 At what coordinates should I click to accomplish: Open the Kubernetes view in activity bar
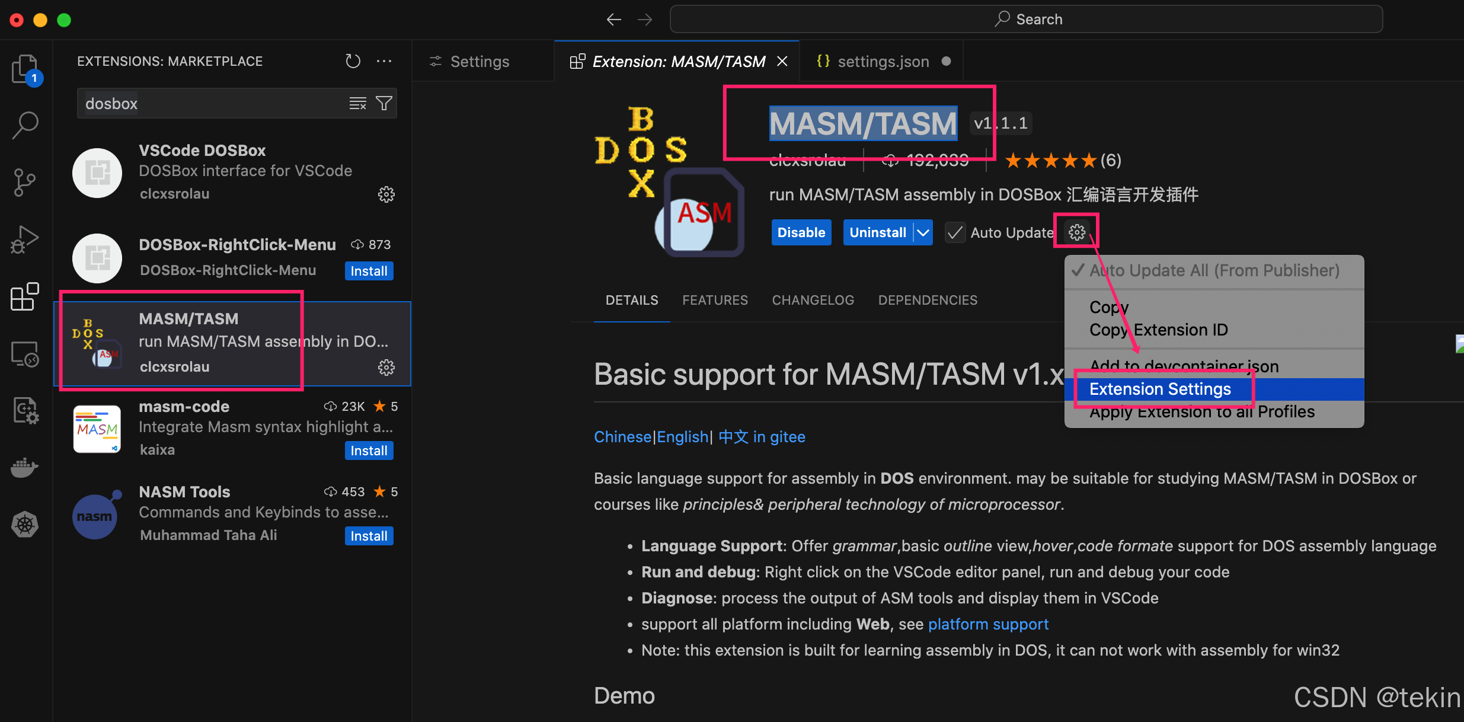(x=25, y=525)
